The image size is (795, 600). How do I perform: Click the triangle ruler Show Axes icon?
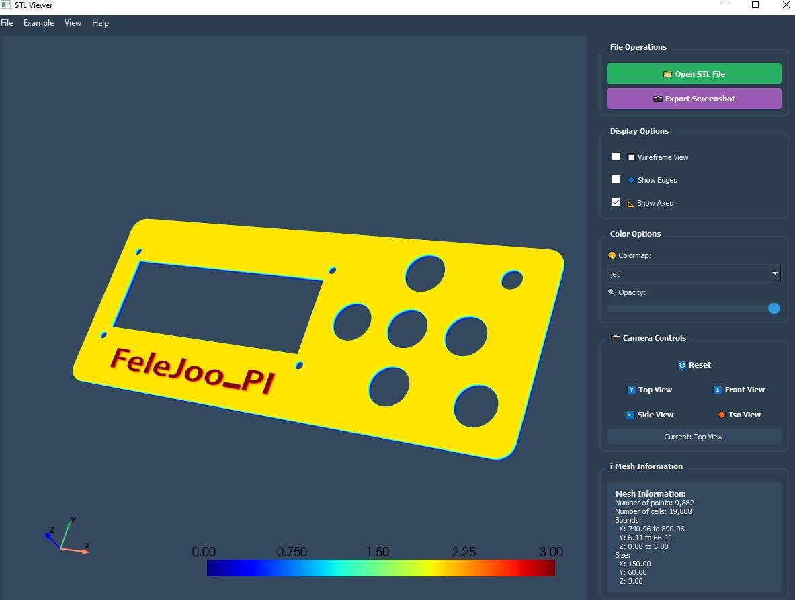point(631,203)
